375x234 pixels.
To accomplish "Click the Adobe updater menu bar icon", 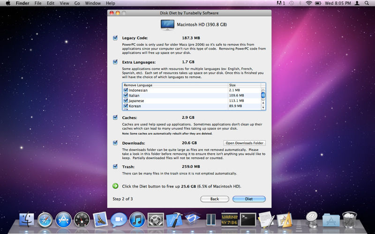I will [x=281, y=3].
